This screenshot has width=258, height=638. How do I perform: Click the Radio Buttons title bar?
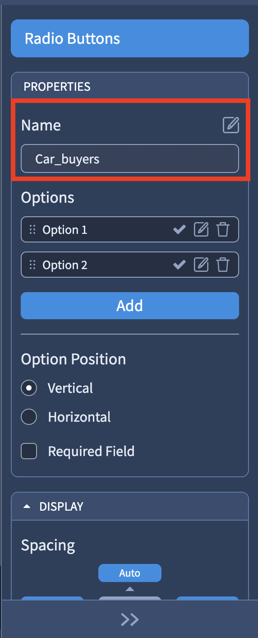130,38
